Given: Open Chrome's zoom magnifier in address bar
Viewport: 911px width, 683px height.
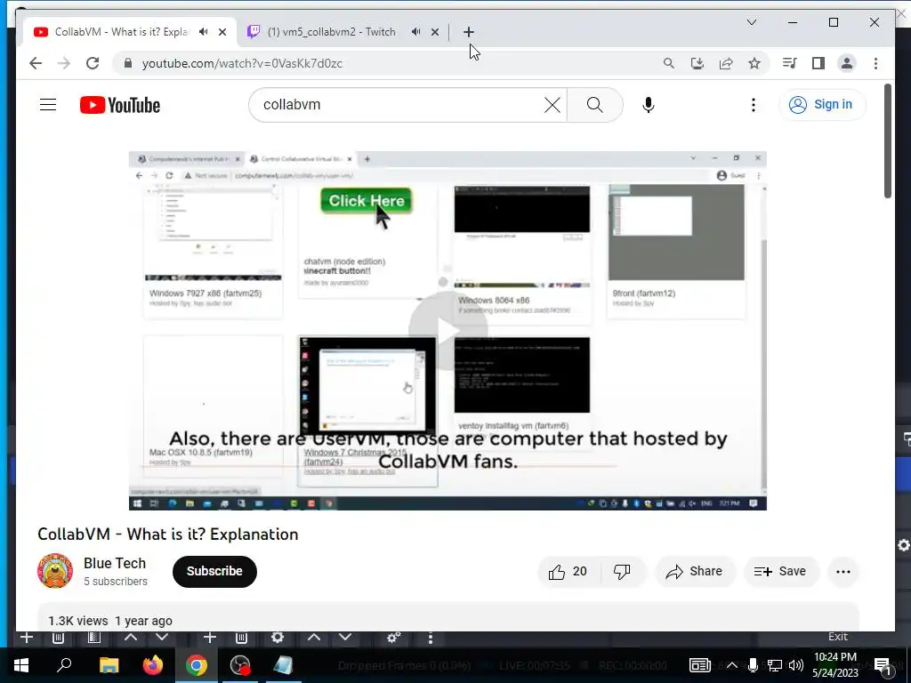Looking at the screenshot, I should pos(669,63).
